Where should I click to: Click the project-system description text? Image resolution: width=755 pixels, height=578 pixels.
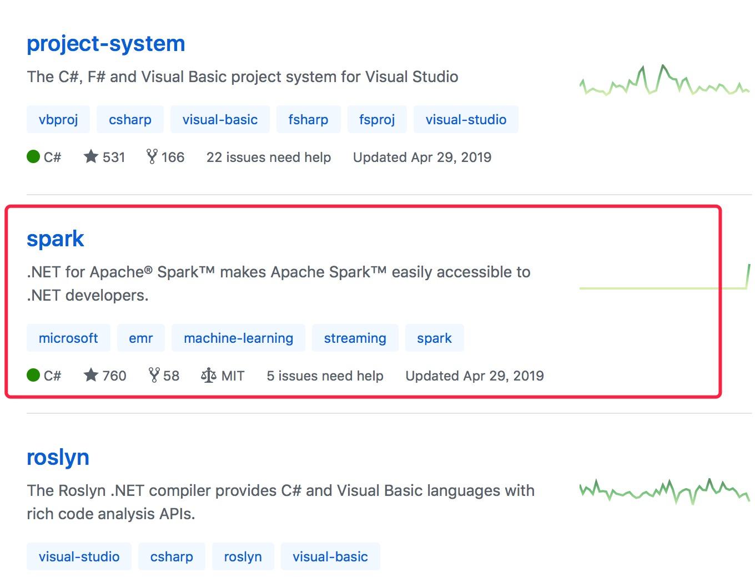(243, 77)
